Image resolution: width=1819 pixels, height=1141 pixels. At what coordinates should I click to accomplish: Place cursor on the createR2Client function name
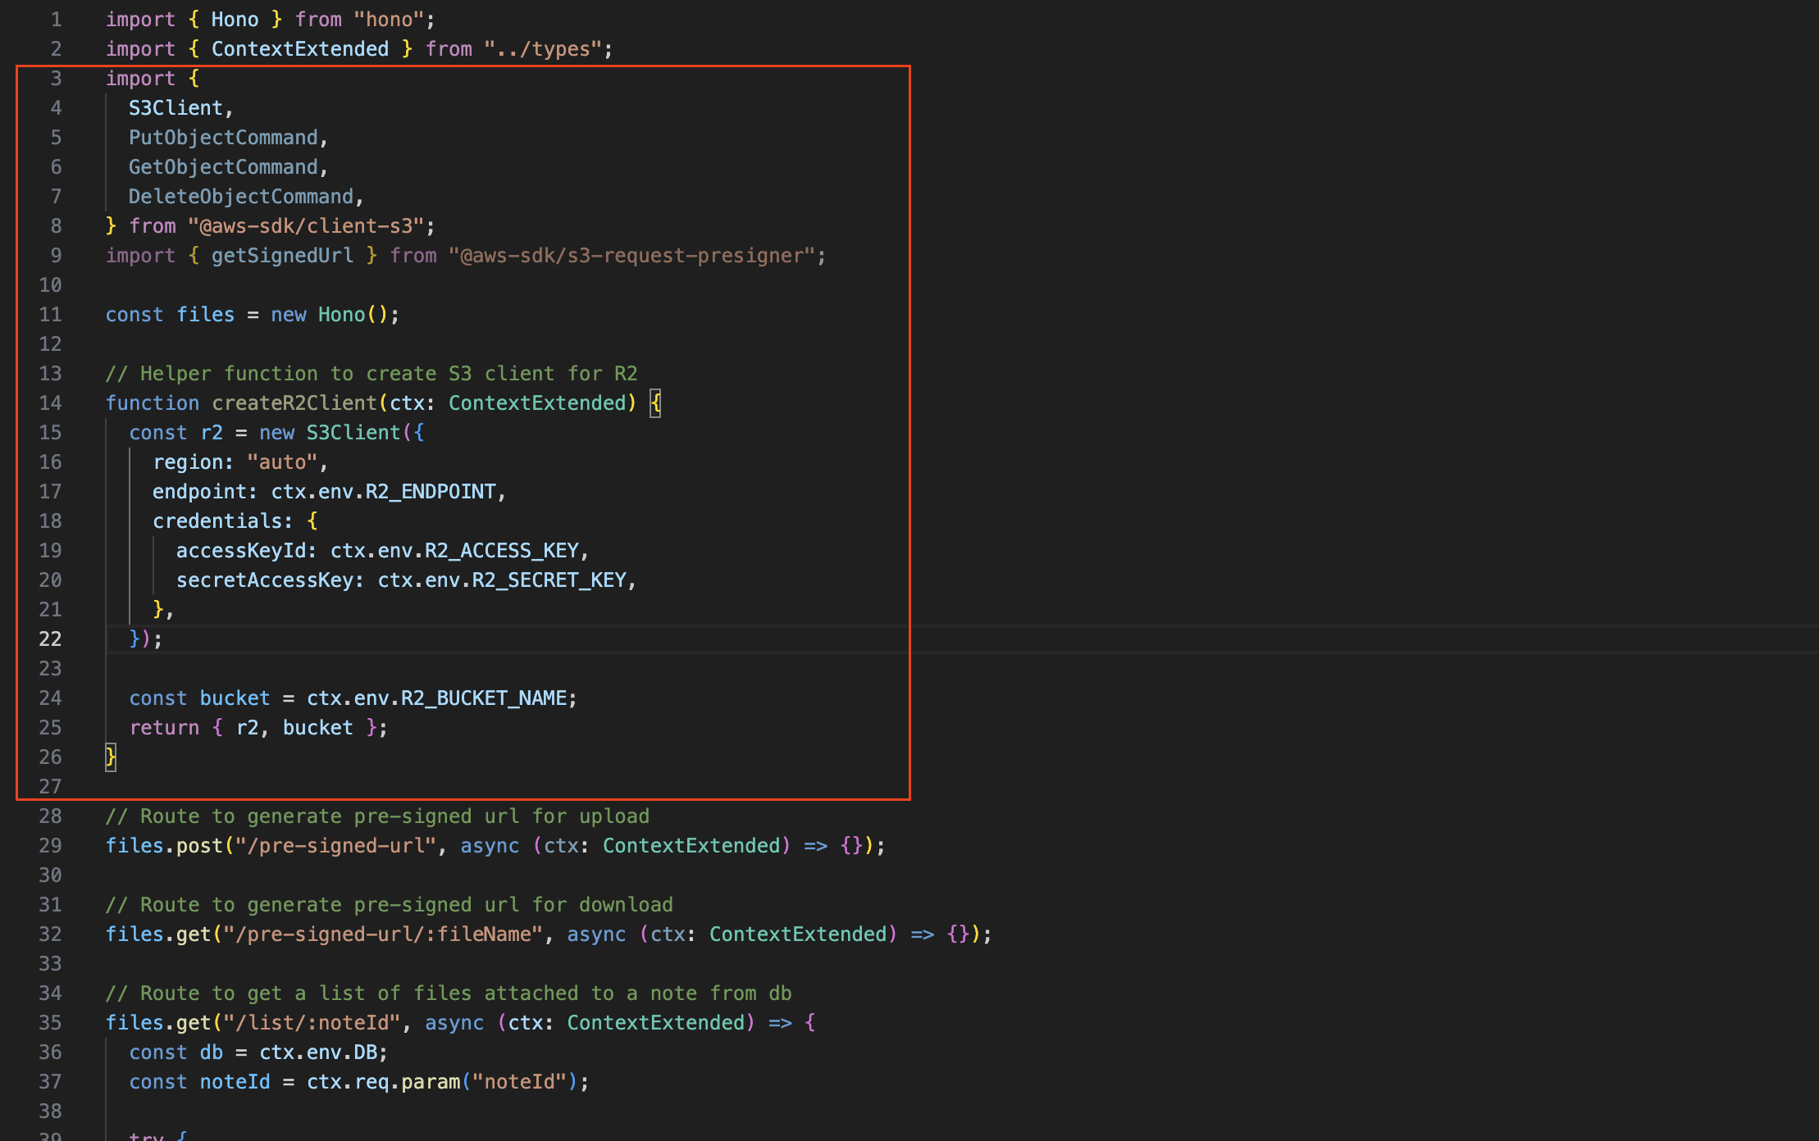pyautogui.click(x=294, y=403)
